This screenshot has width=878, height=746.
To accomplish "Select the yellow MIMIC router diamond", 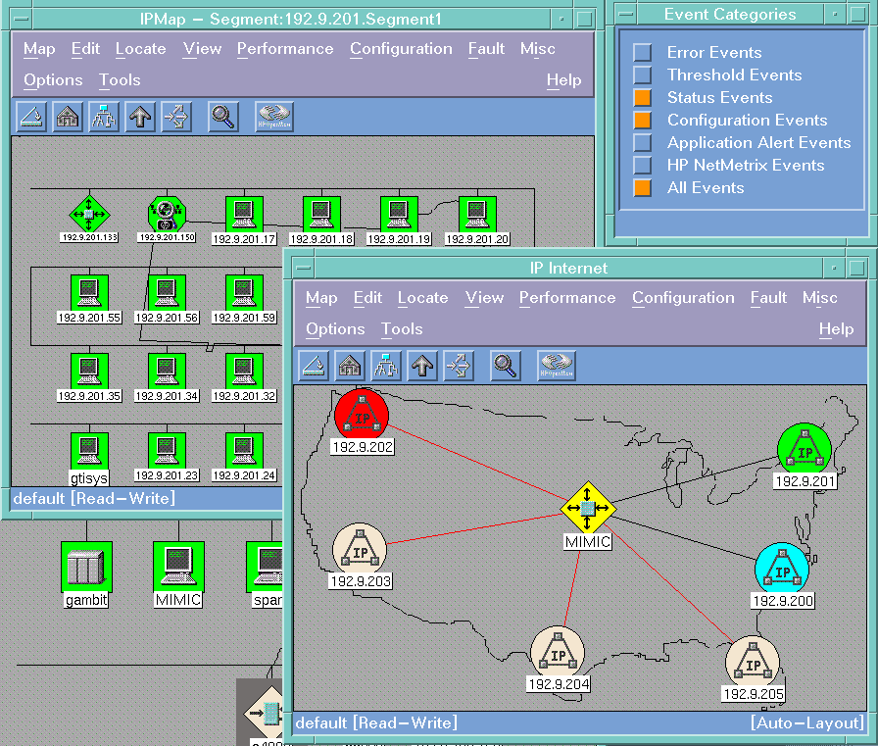I will click(587, 508).
